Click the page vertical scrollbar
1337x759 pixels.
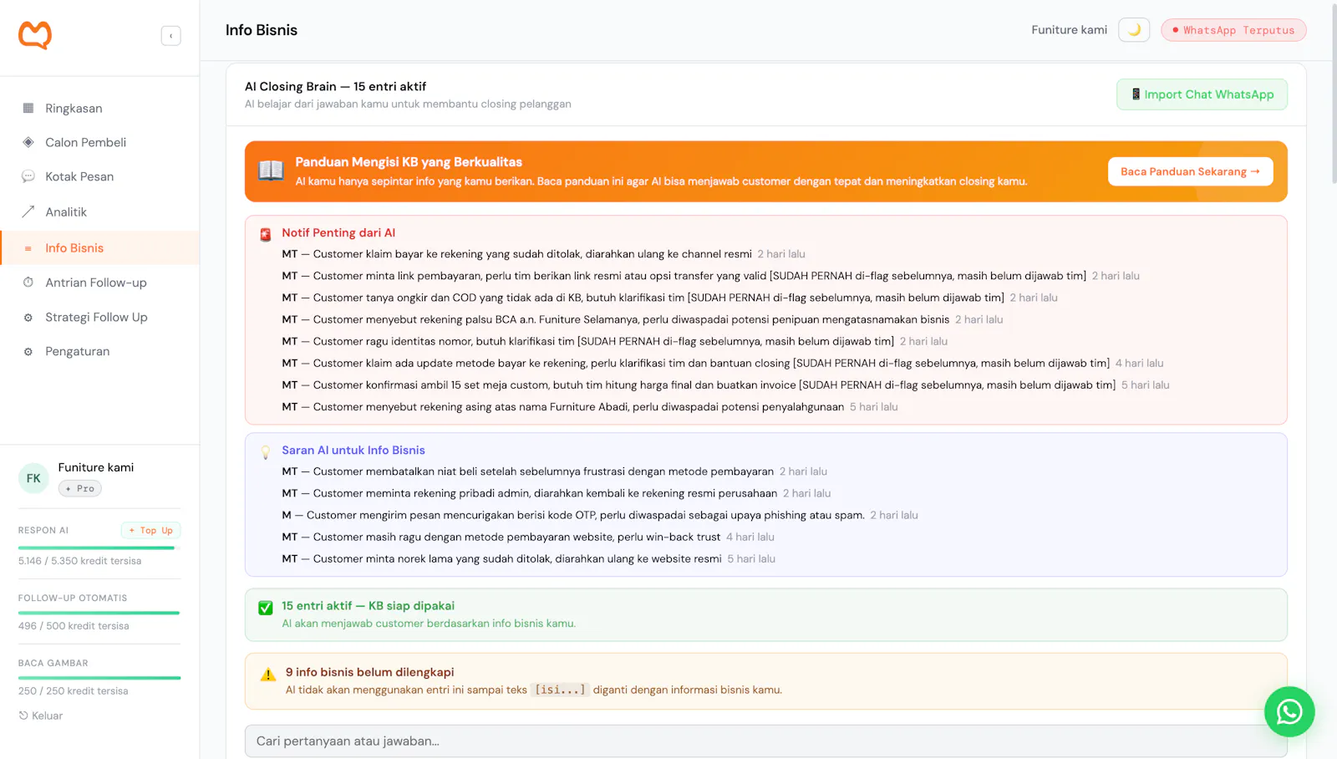tap(1333, 94)
